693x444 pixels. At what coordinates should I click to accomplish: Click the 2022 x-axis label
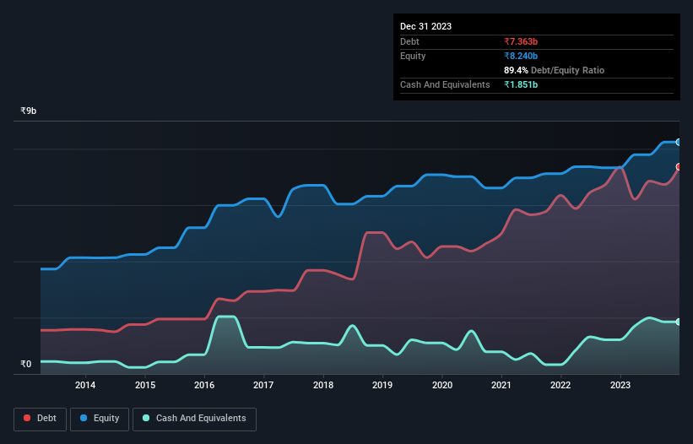(x=560, y=385)
